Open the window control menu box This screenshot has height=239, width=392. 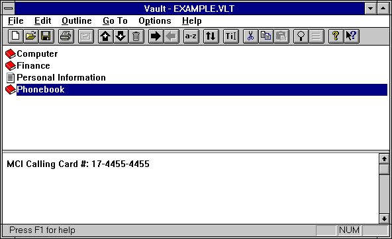pyautogui.click(x=9, y=9)
